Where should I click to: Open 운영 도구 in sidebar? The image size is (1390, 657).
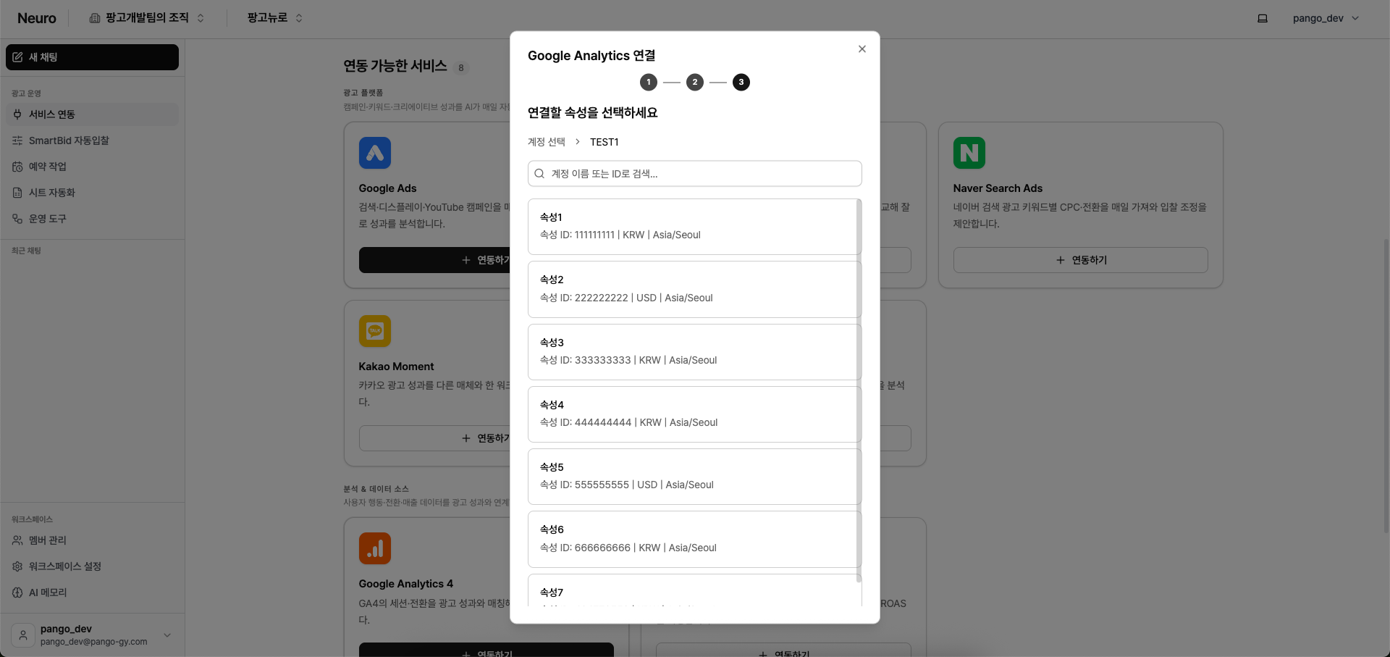(x=93, y=219)
